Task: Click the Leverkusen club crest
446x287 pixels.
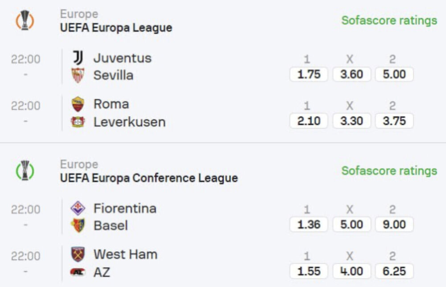Action: pos(78,122)
